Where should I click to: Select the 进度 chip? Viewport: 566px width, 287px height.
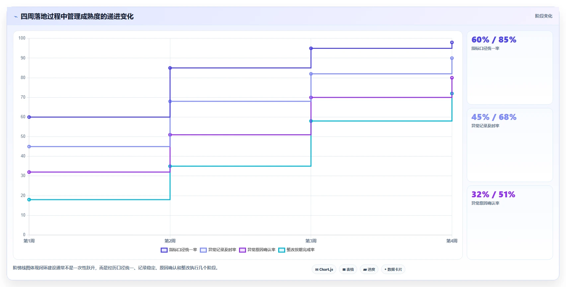coord(369,269)
